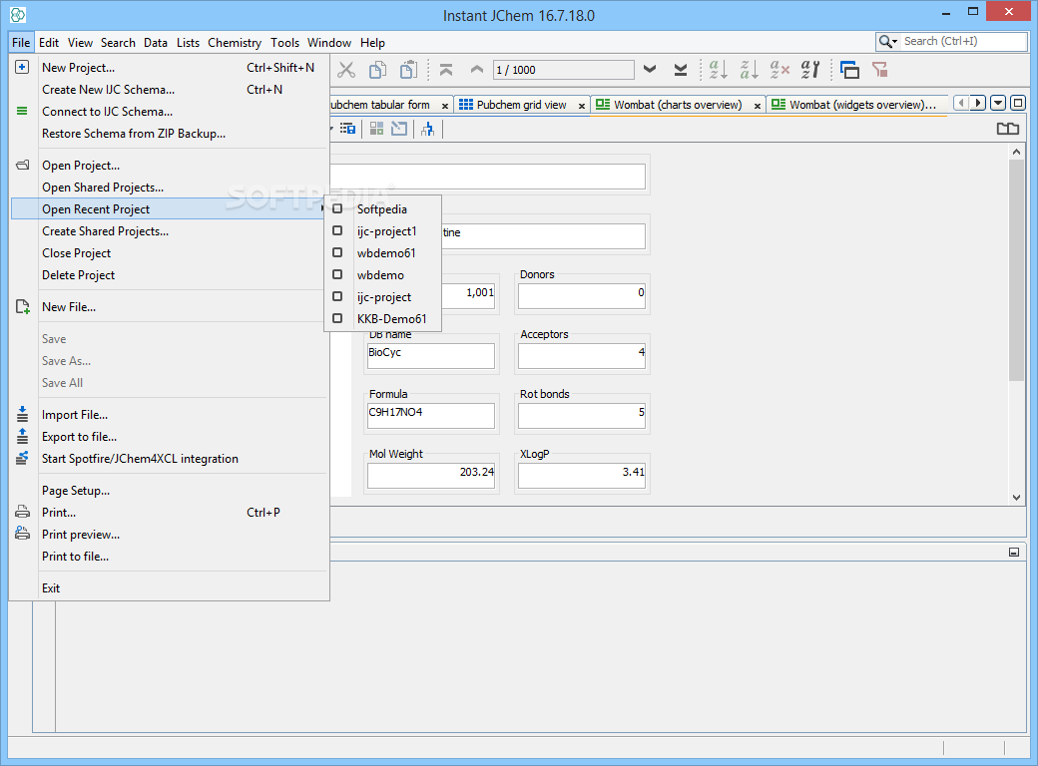Select New Project... menu entry
This screenshot has height=766, width=1038.
click(168, 68)
